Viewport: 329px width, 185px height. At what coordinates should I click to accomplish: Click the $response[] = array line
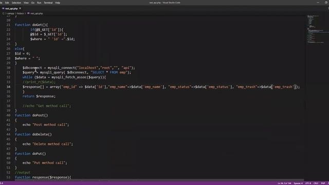(161, 87)
